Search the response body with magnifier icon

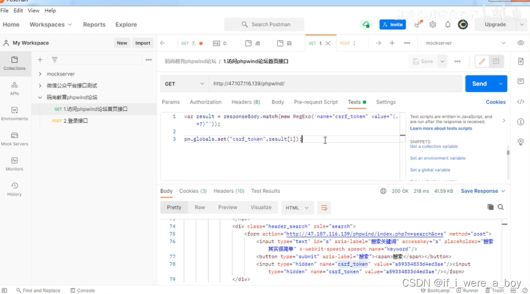(x=501, y=207)
